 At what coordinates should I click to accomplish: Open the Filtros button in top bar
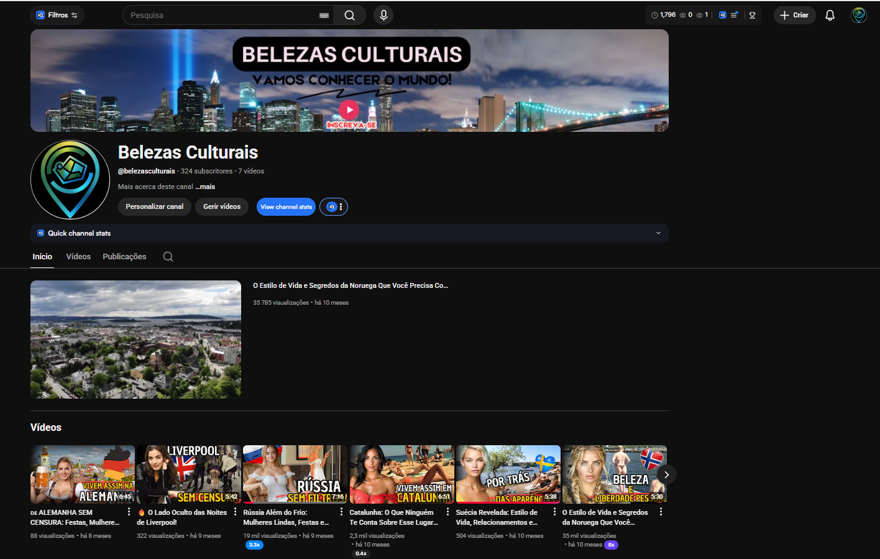pyautogui.click(x=57, y=15)
